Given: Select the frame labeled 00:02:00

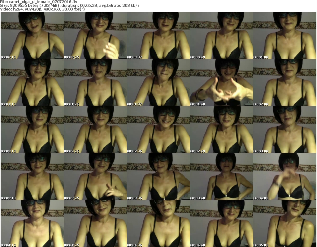Looking at the screenshot, I should 285,83.
